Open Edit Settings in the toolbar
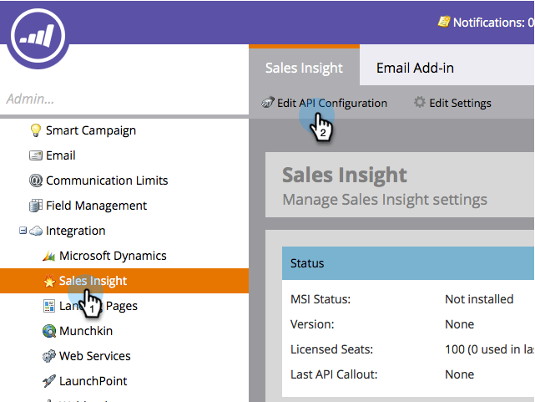535x402 pixels. [452, 104]
